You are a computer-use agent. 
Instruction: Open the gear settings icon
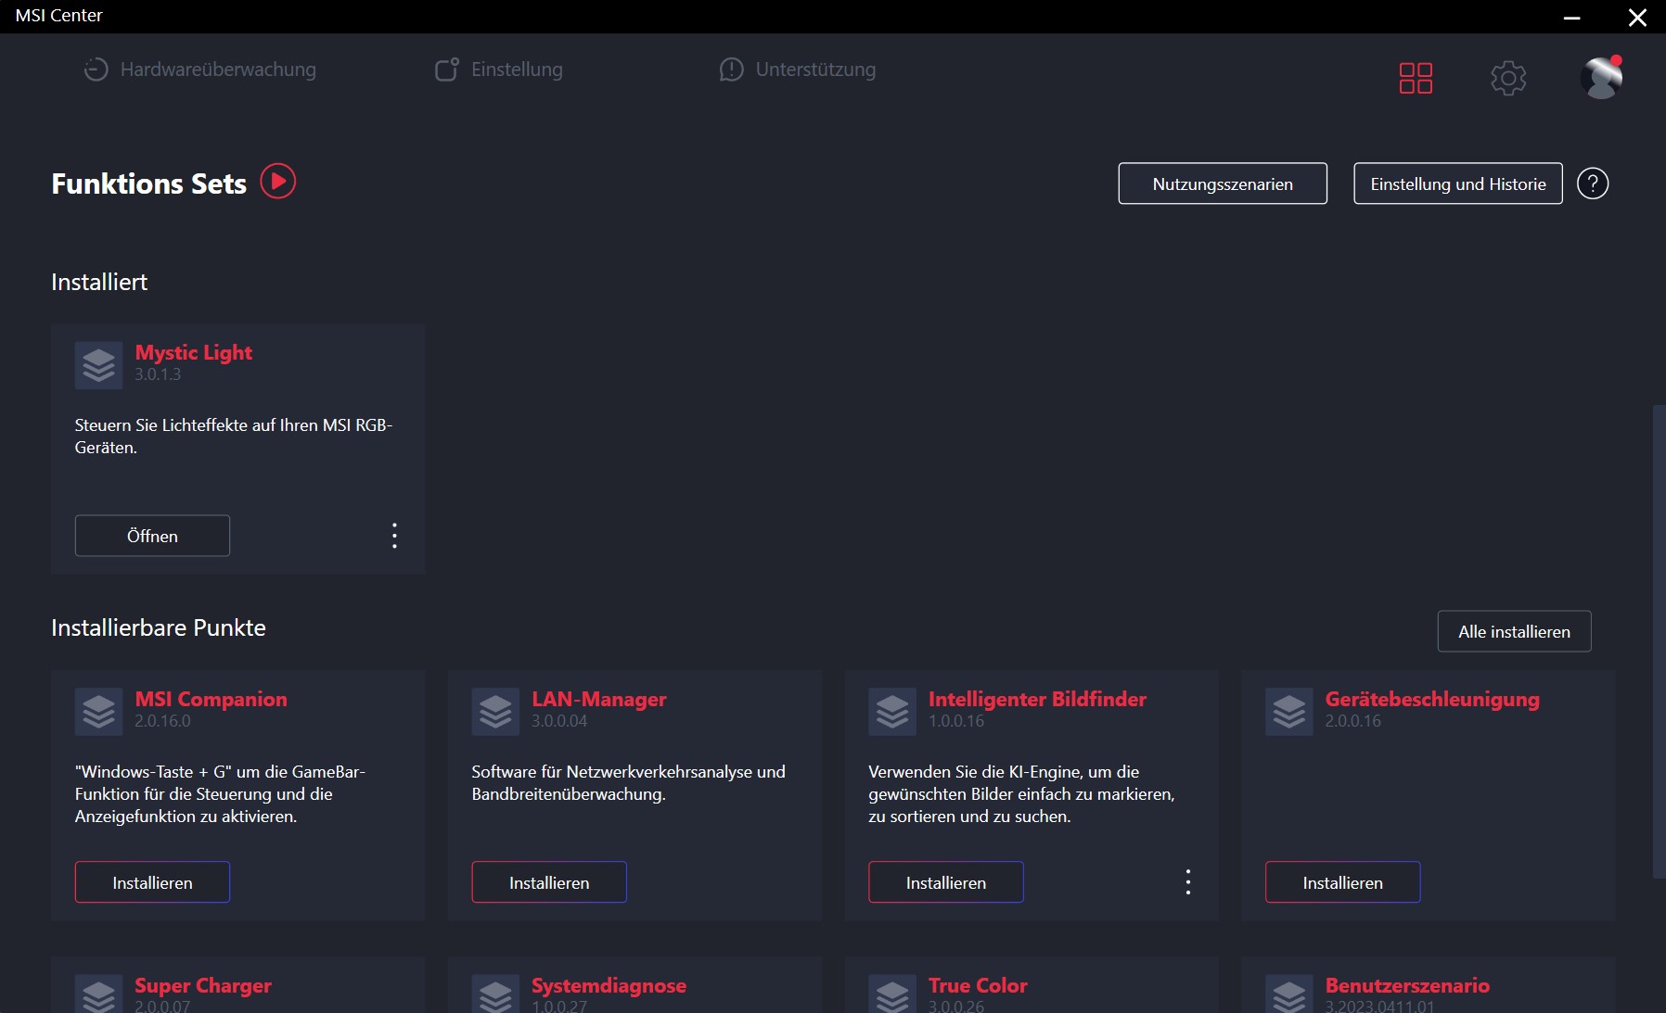pyautogui.click(x=1508, y=78)
